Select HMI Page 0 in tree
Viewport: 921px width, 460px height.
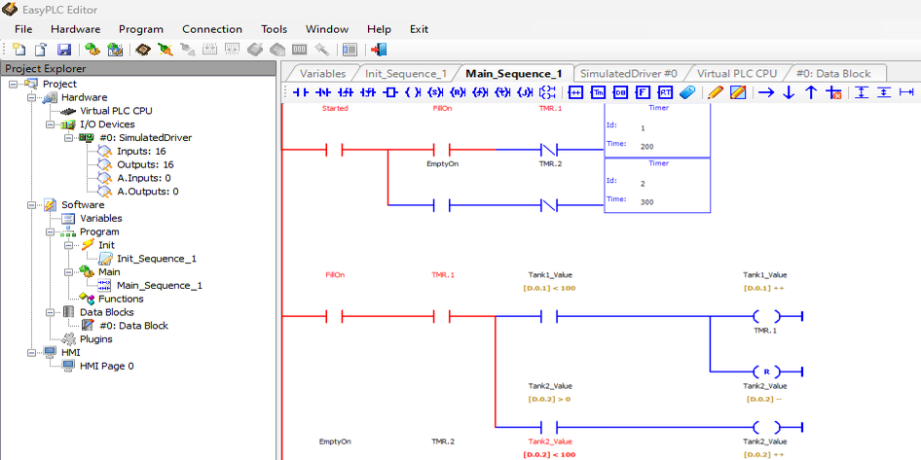[106, 367]
